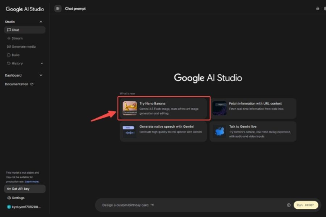Click the Nano Banana thumbnail image
The width and height of the screenshot is (326, 217).
click(x=130, y=108)
